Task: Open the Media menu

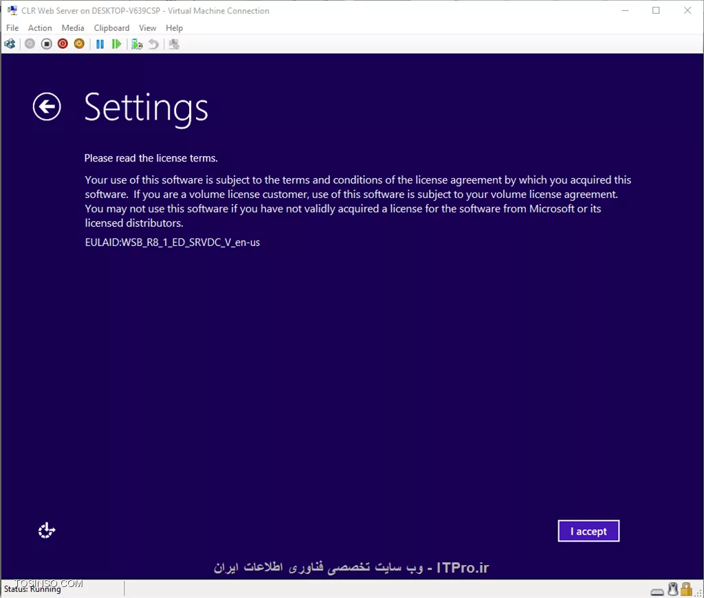Action: 73,28
